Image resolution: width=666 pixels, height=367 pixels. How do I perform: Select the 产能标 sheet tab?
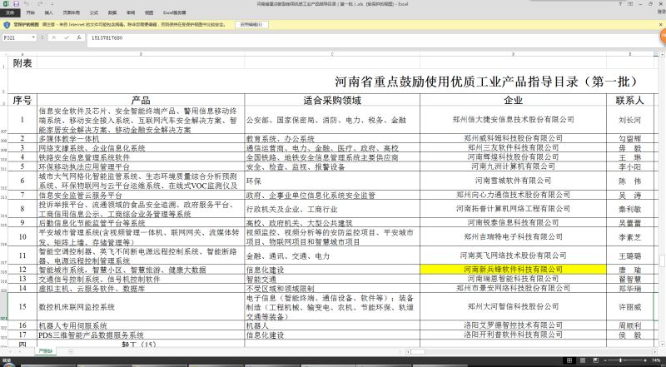[x=44, y=351]
